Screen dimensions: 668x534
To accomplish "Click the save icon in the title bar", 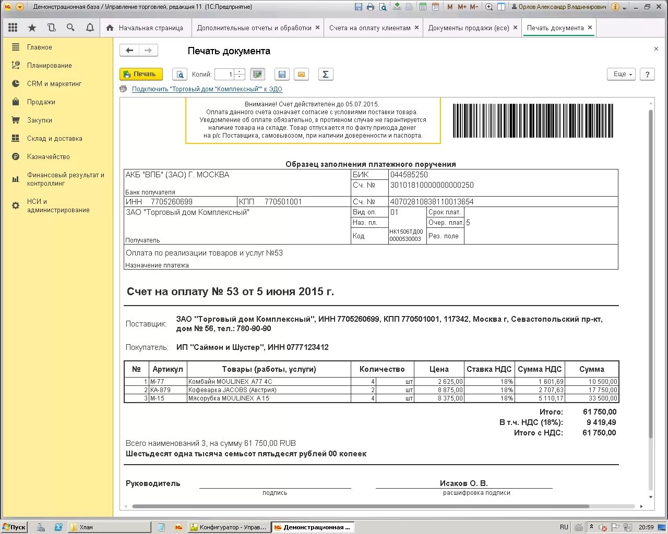I will (359, 7).
